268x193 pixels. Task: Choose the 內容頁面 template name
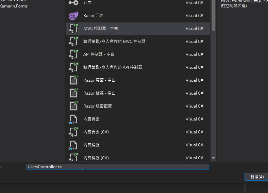91,119
